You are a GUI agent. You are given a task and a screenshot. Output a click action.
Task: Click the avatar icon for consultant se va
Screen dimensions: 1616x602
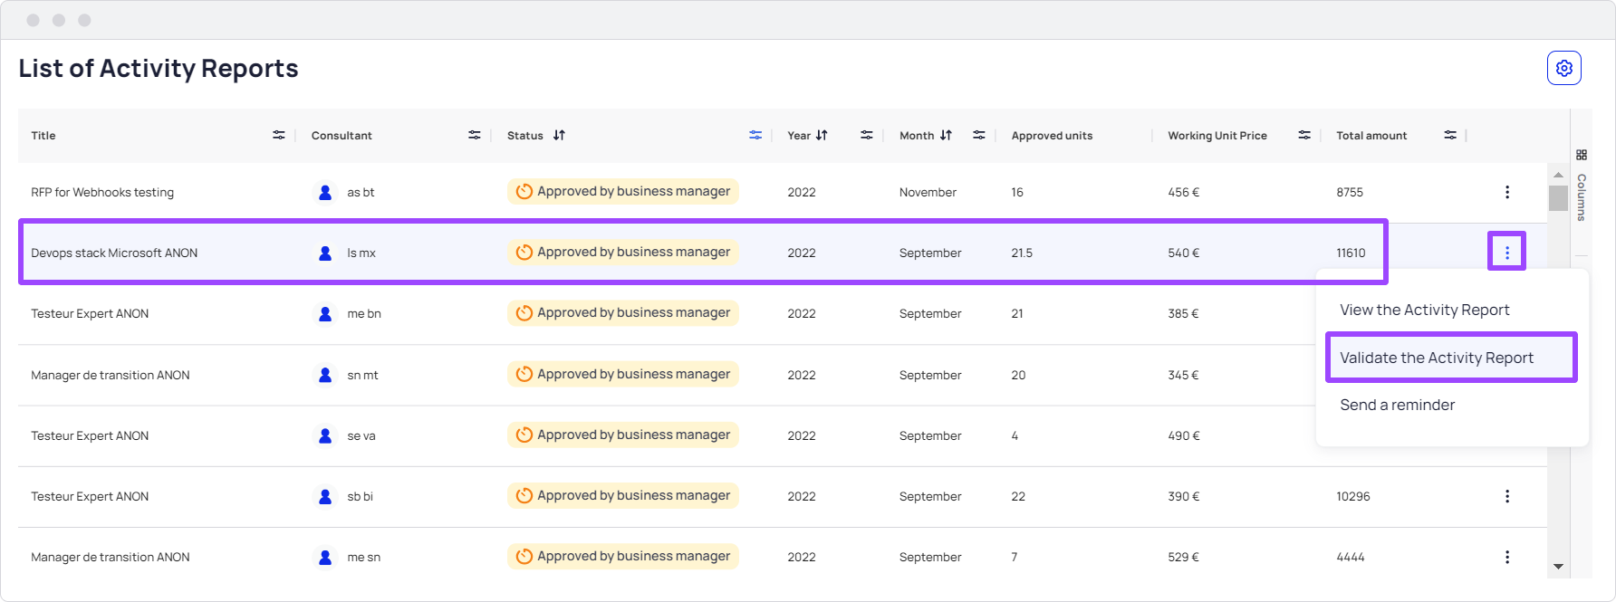325,435
